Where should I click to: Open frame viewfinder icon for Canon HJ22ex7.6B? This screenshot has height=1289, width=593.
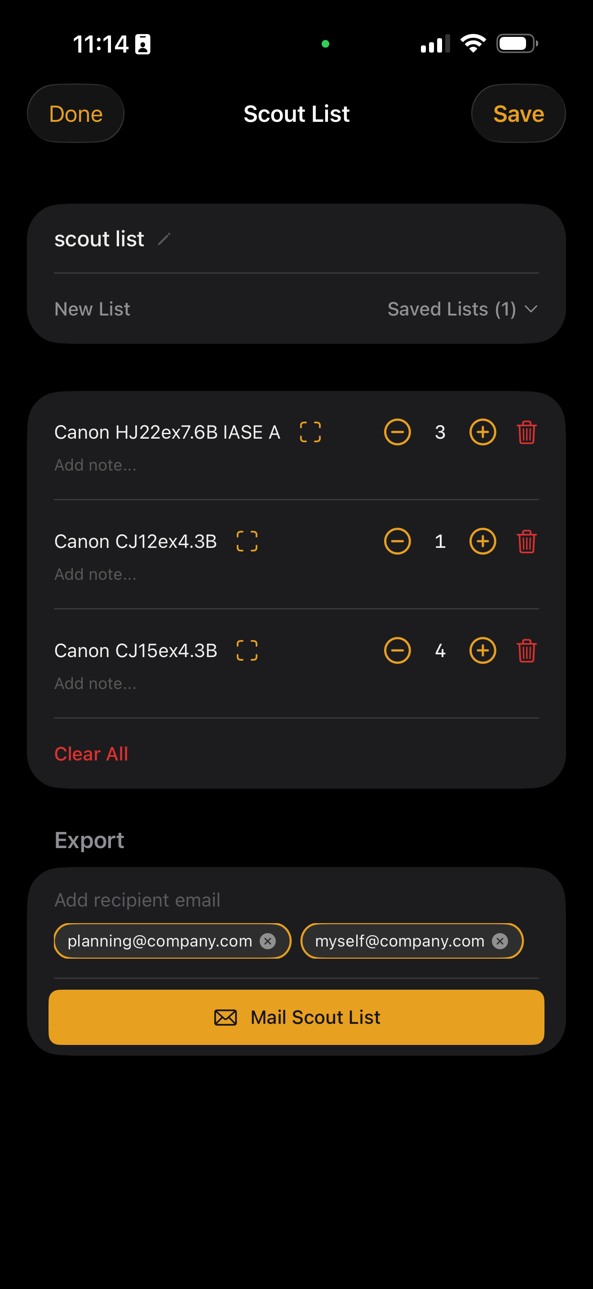[310, 432]
